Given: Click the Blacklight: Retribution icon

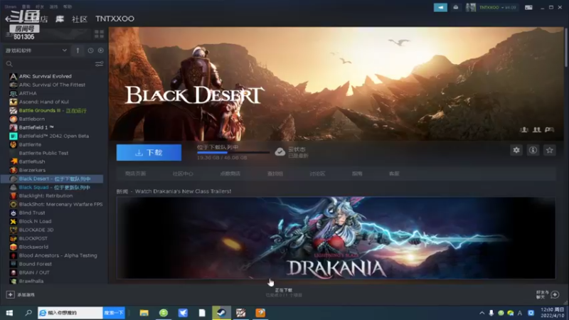Looking at the screenshot, I should pyautogui.click(x=14, y=196).
